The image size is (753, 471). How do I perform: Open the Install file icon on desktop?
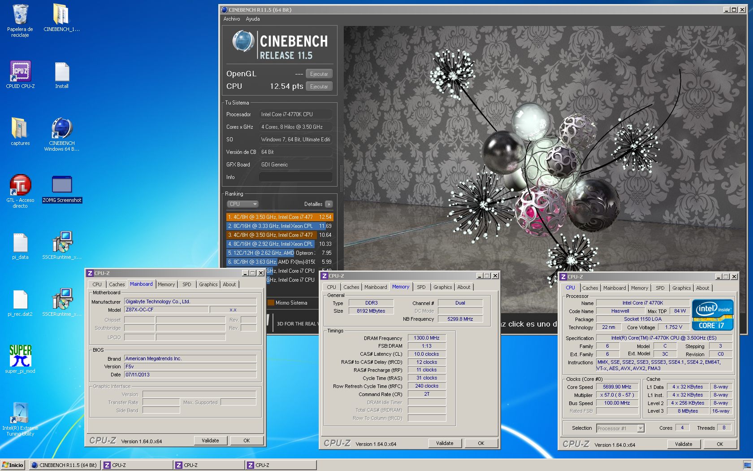62,74
